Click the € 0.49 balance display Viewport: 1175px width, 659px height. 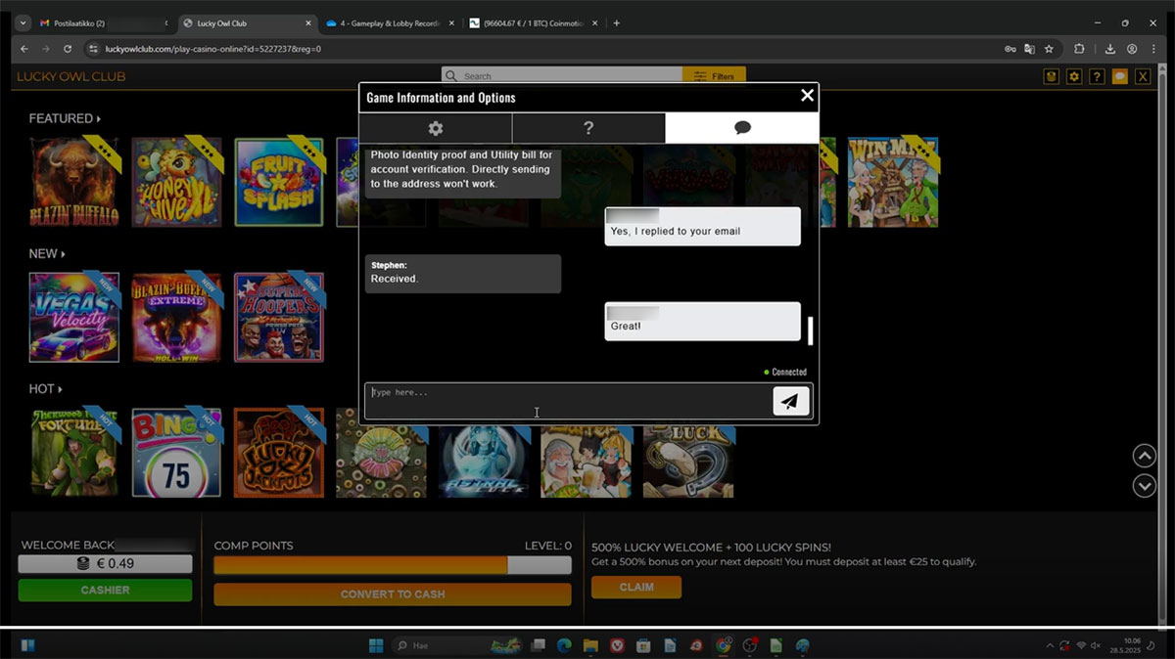pos(105,564)
